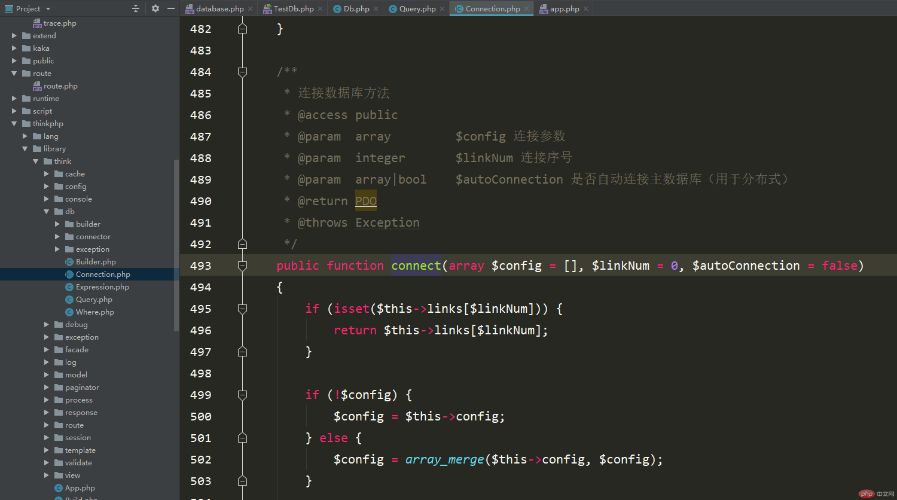
Task: Expand the log folder
Action: point(47,362)
